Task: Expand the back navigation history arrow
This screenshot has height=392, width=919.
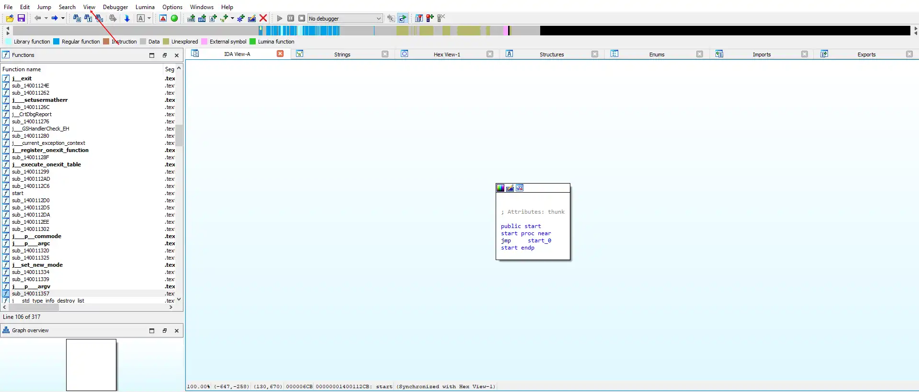Action: 46,18
